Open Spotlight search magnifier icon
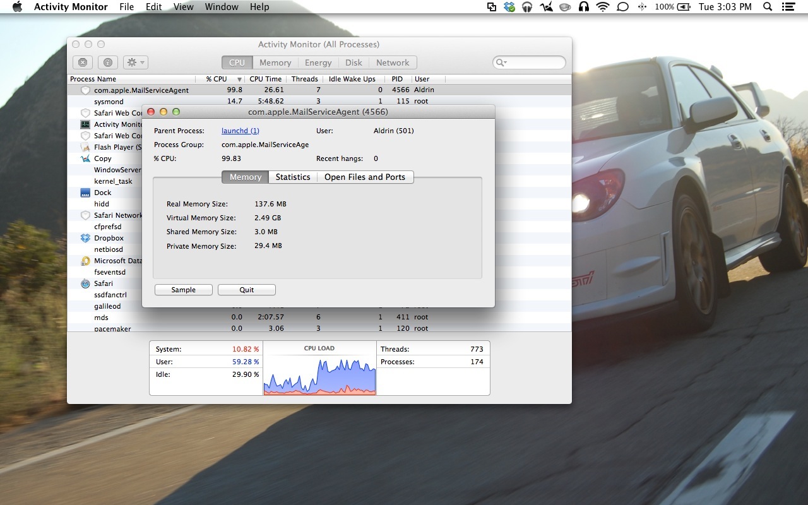This screenshot has width=808, height=505. [768, 7]
